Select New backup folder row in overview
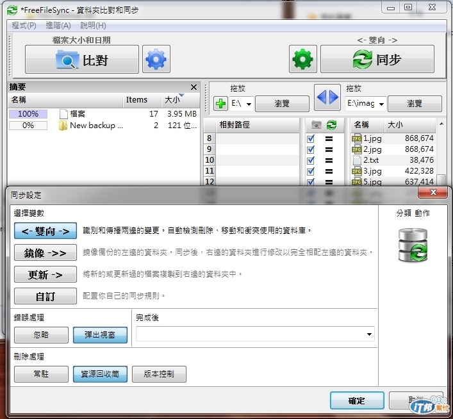 (104, 126)
